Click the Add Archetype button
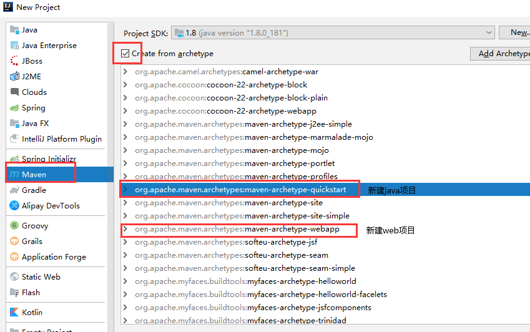The width and height of the screenshot is (530, 332). coord(500,54)
